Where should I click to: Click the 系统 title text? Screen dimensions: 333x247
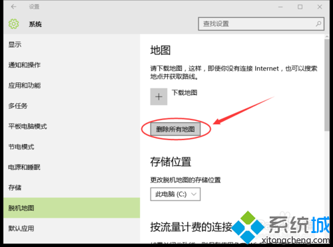35,24
